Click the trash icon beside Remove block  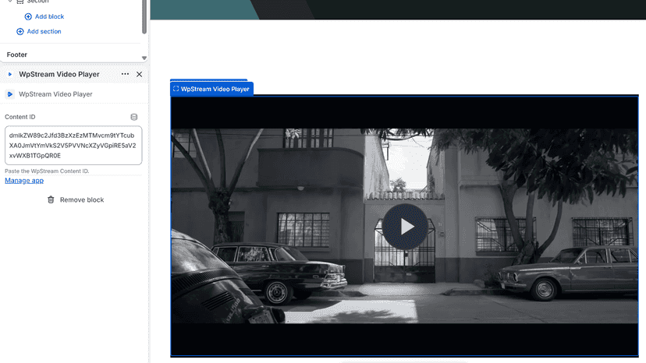pyautogui.click(x=51, y=199)
